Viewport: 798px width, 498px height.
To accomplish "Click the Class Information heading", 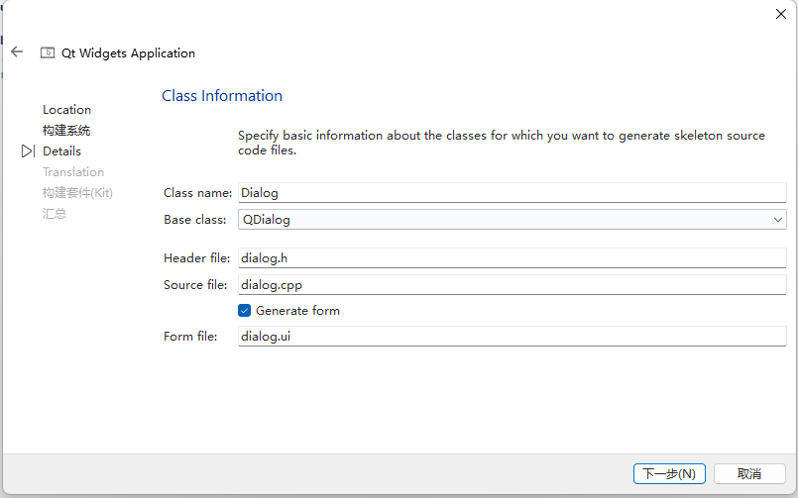I will pyautogui.click(x=222, y=95).
